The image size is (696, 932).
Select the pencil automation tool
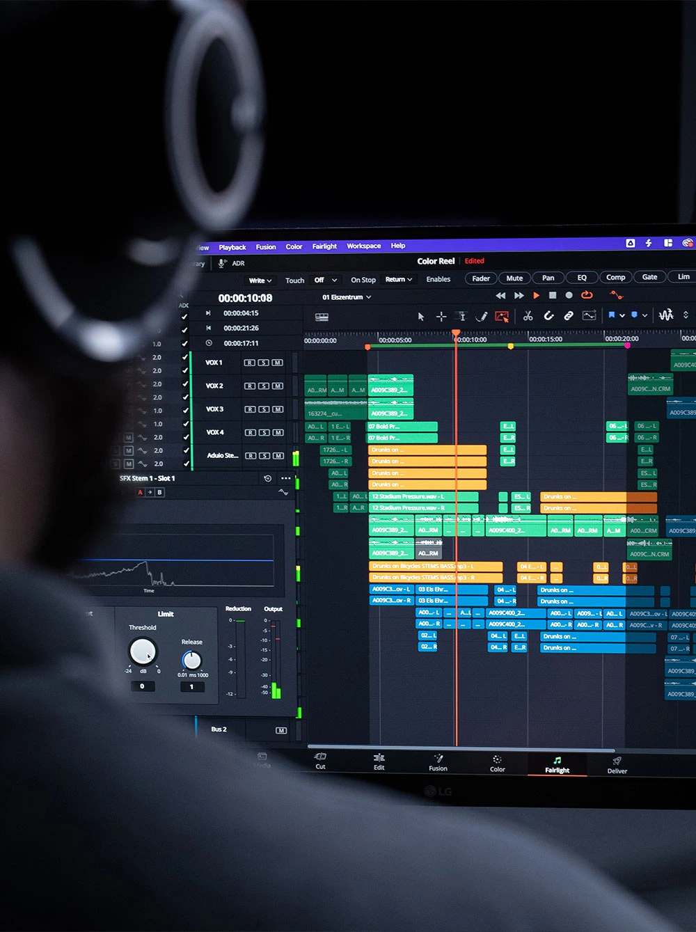click(x=481, y=316)
